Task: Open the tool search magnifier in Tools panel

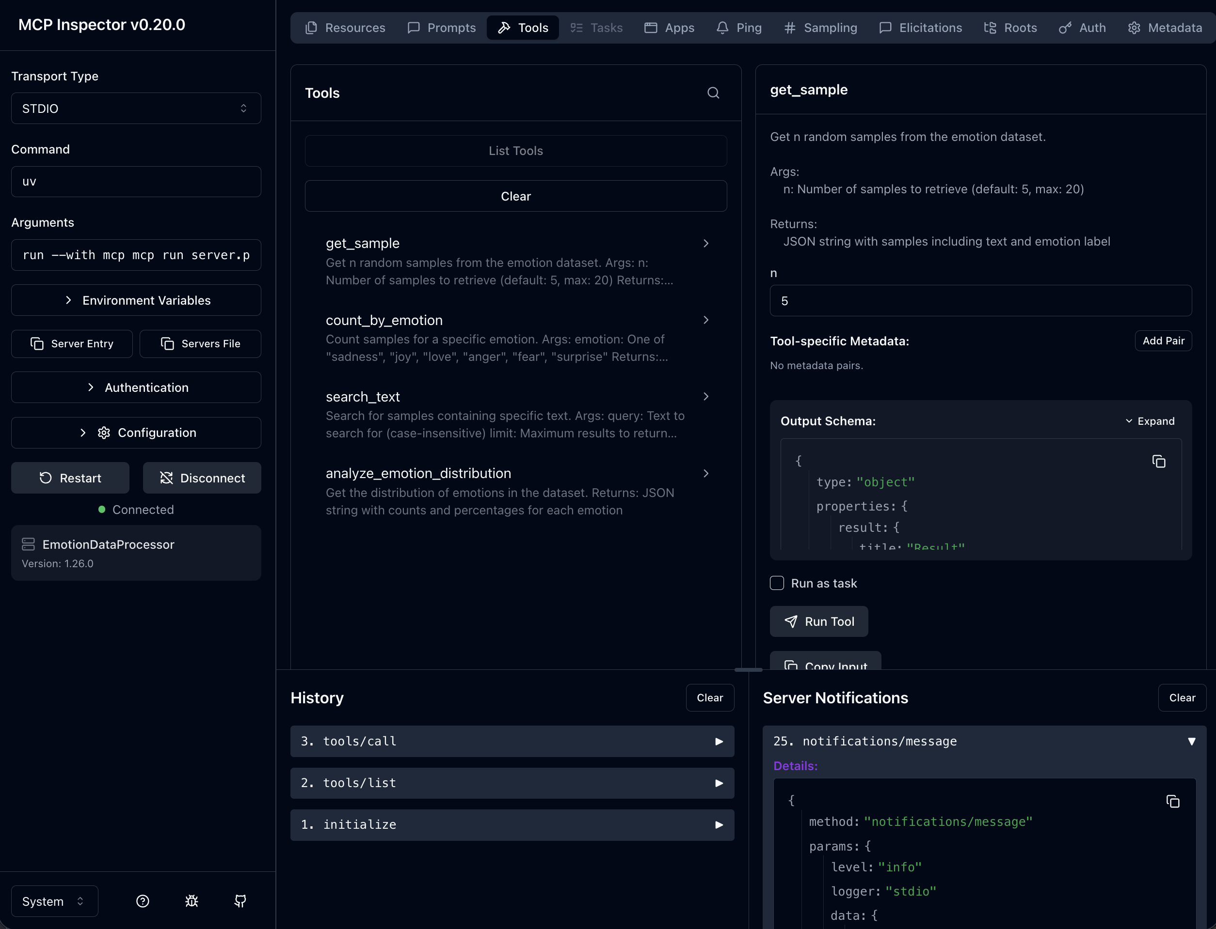Action: (713, 93)
